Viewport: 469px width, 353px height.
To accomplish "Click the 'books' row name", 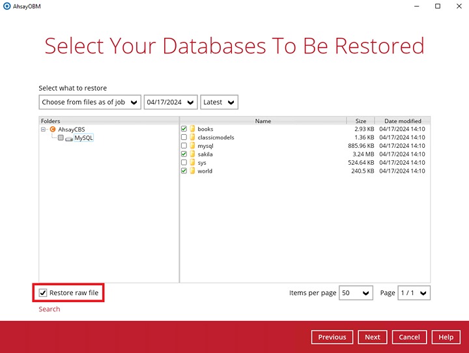I will (x=205, y=129).
